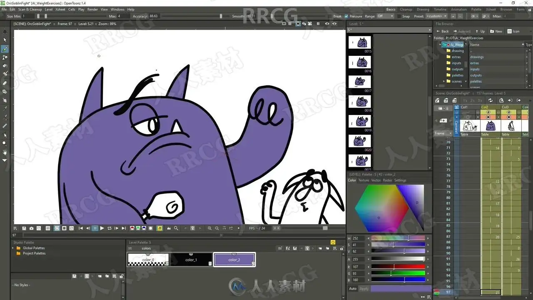Click the Save icon in the viewer bar
Viewport: 533px width, 300px height.
tap(24, 228)
